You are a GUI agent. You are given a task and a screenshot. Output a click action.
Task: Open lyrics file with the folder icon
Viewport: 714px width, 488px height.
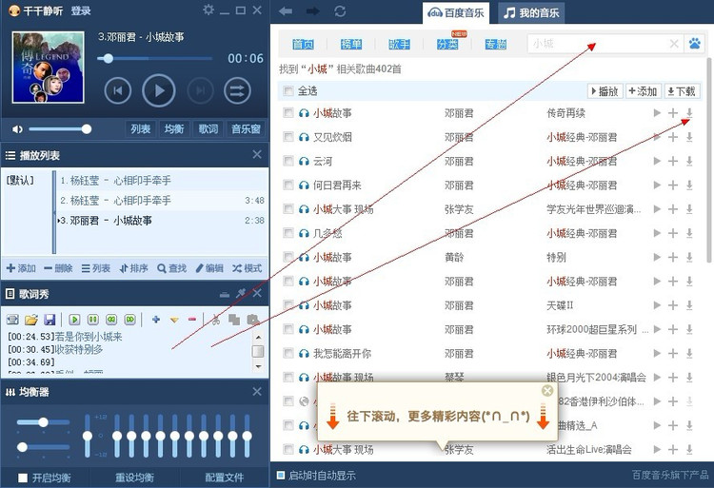coord(31,320)
